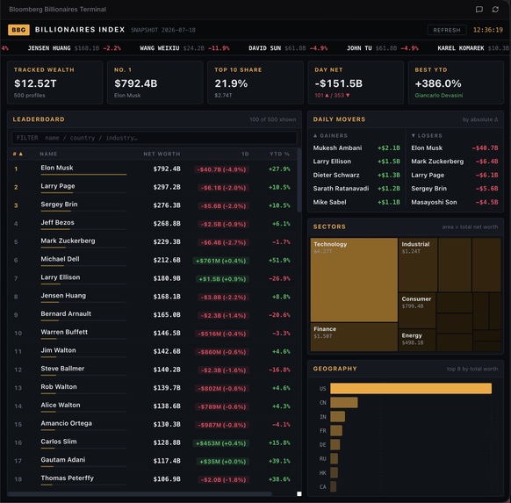Click the leaderboard horizontal scrollbar
This screenshot has width=511, height=503.
[140, 494]
